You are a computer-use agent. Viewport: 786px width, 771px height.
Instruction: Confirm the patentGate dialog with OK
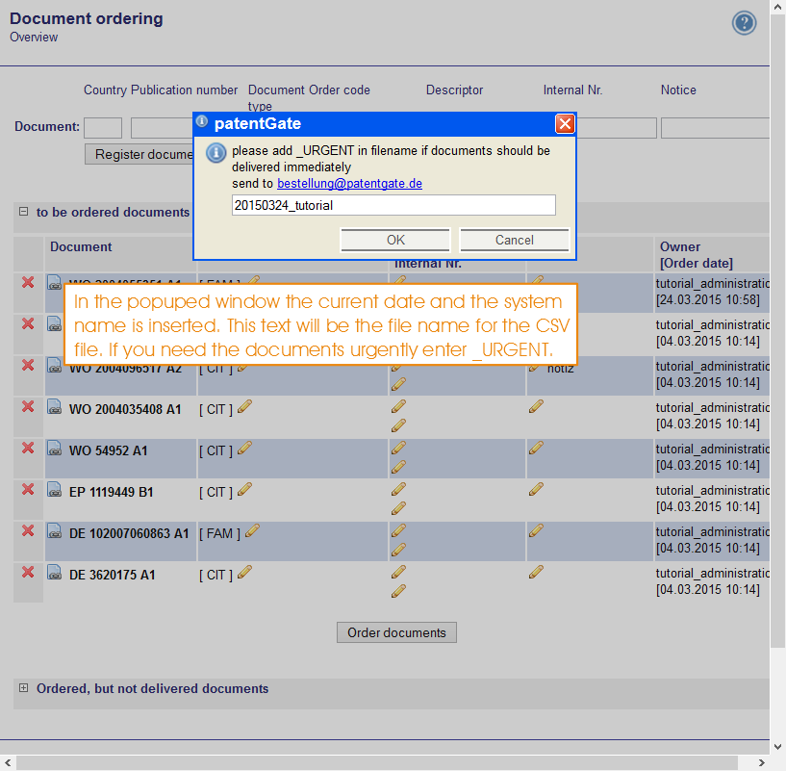[395, 240]
